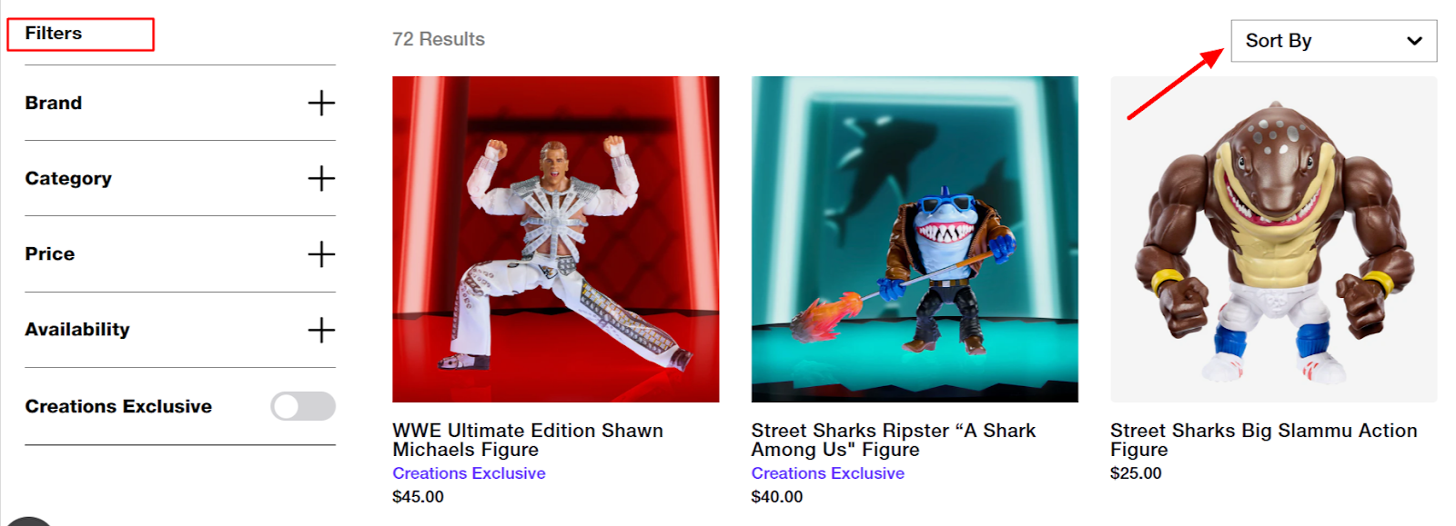The height and width of the screenshot is (526, 1456).
Task: Open Price filter via plus icon
Action: point(321,253)
